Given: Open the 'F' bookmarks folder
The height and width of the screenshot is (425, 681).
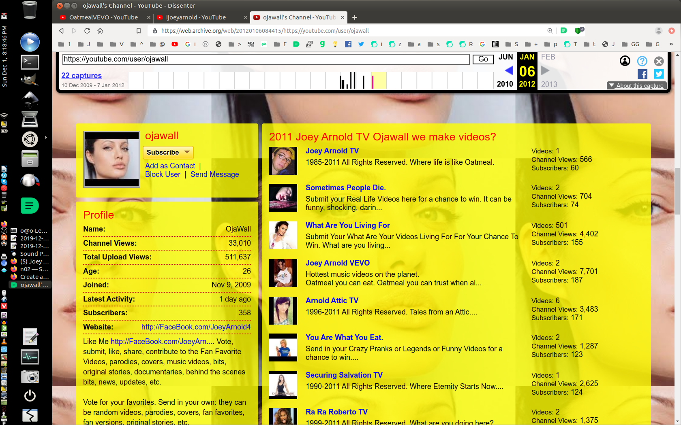Looking at the screenshot, I should (280, 44).
